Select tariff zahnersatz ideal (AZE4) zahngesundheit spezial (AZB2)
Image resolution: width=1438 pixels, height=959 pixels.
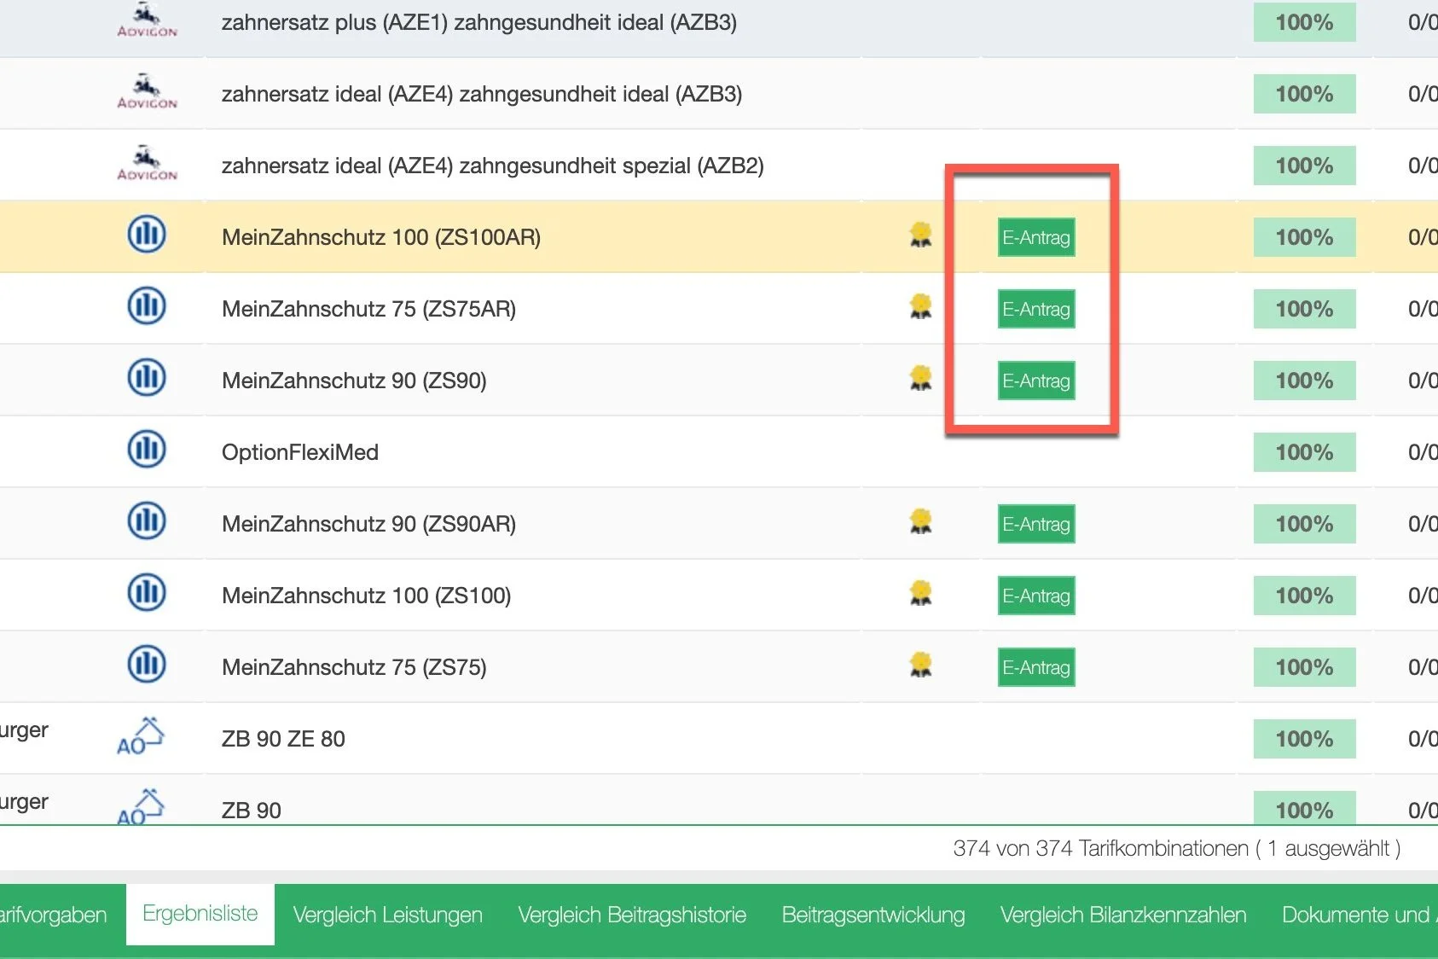pyautogui.click(x=493, y=166)
